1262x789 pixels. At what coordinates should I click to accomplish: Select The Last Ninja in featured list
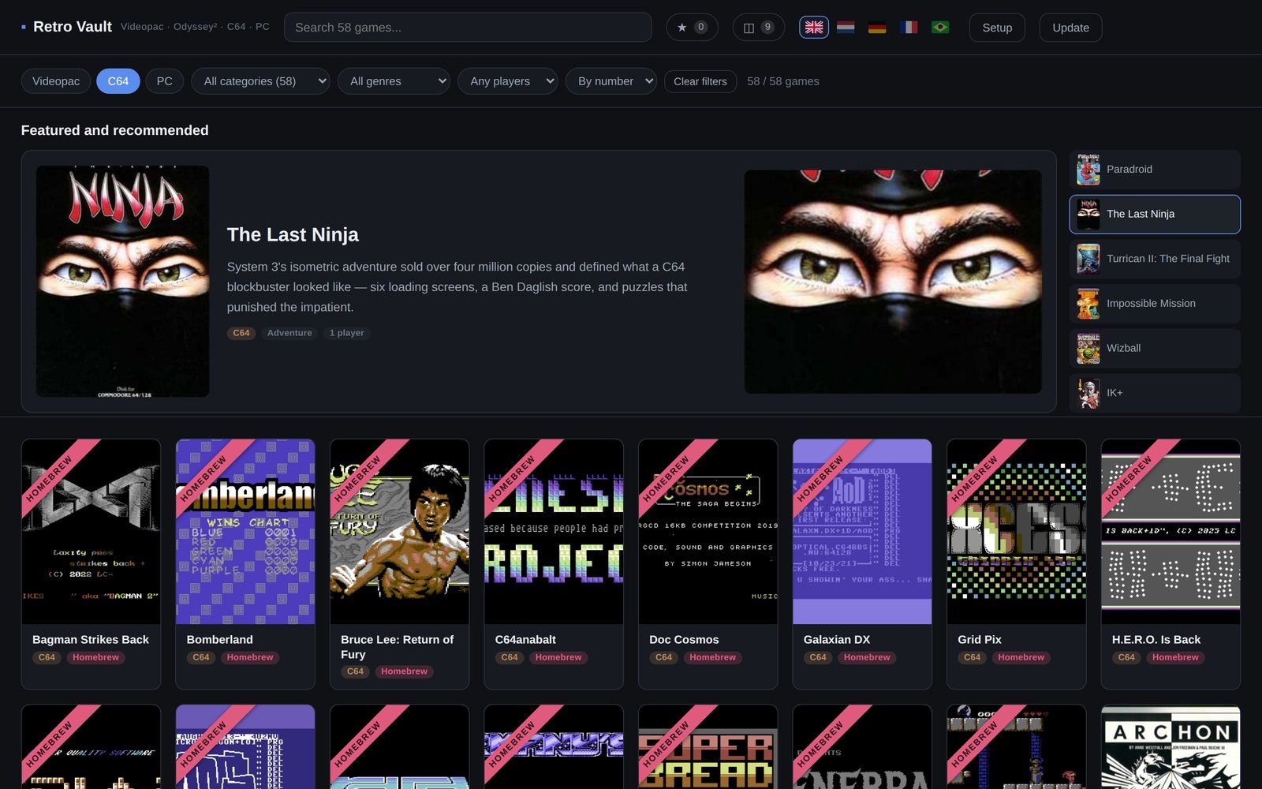1155,214
